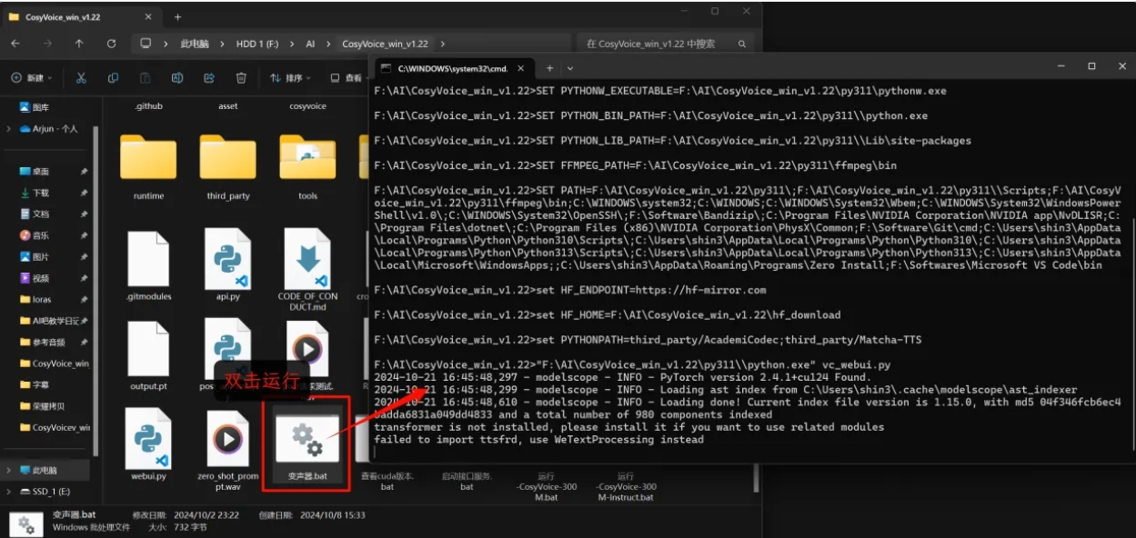Open the 下载 (Downloads) quick access folder
Viewport: 1136px width, 538px height.
pos(41,193)
